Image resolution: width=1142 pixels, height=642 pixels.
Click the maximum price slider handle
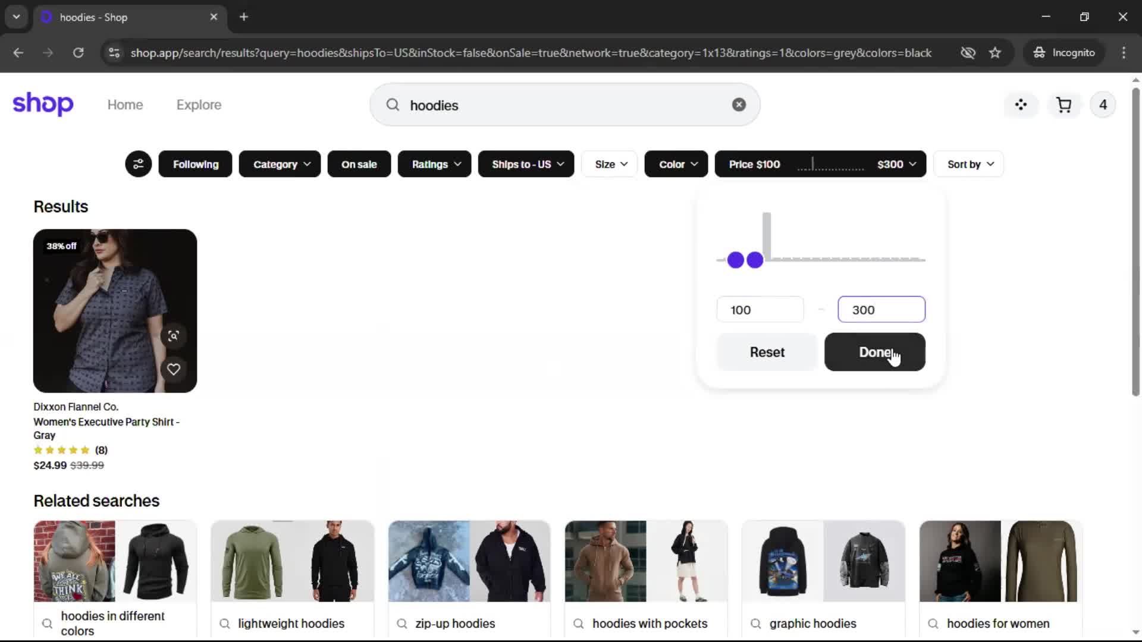point(755,260)
